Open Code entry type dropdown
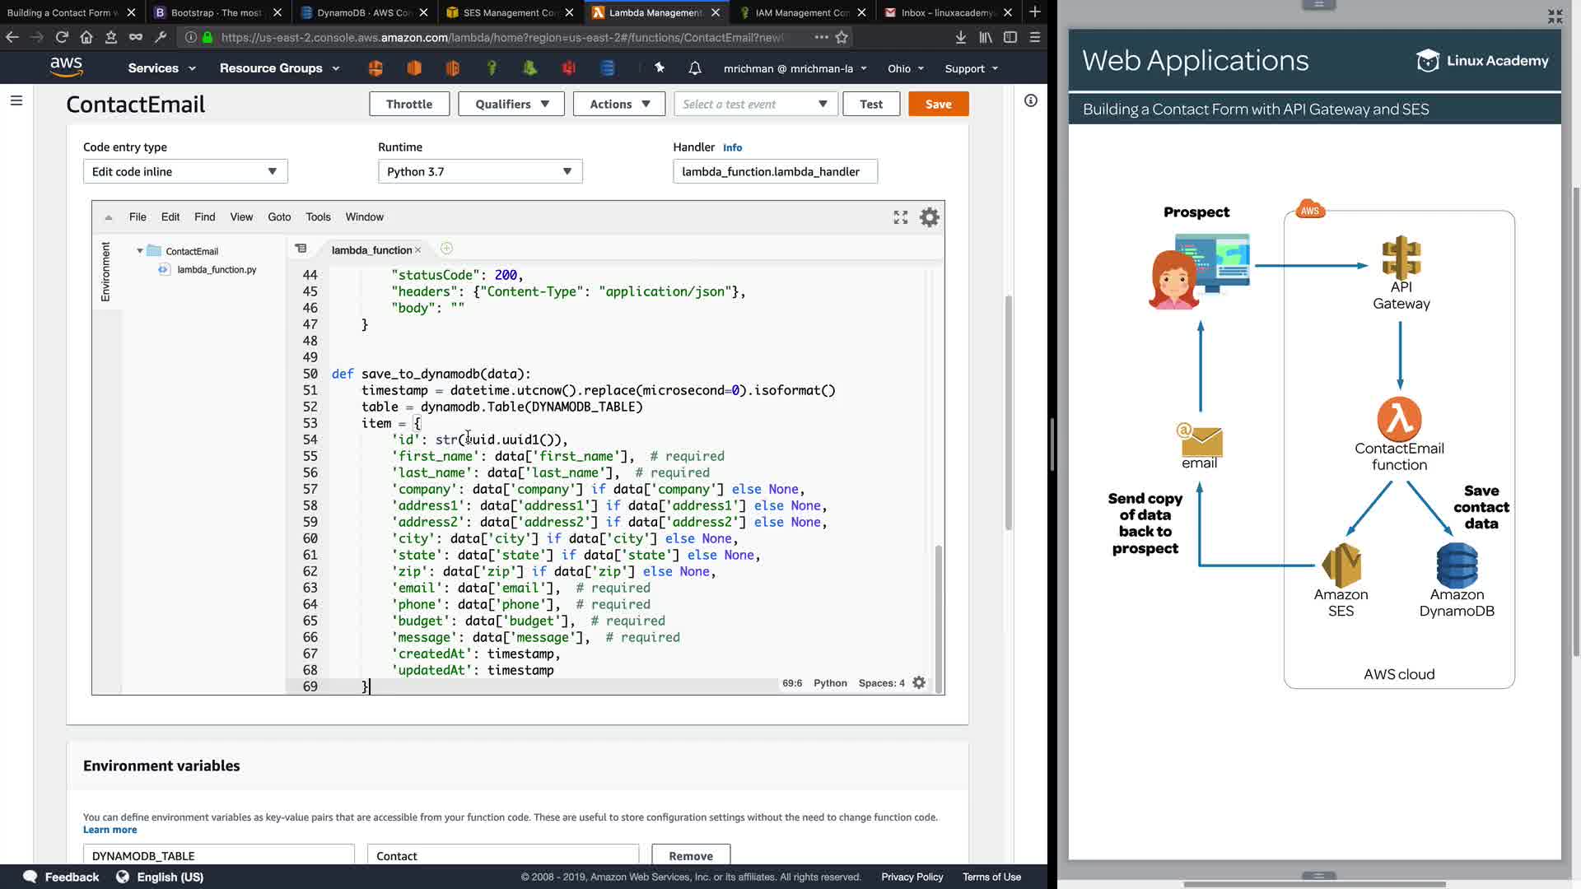 pos(185,171)
